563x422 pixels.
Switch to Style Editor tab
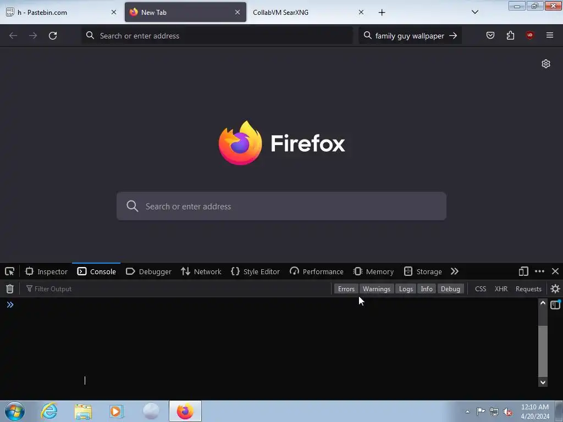click(255, 271)
